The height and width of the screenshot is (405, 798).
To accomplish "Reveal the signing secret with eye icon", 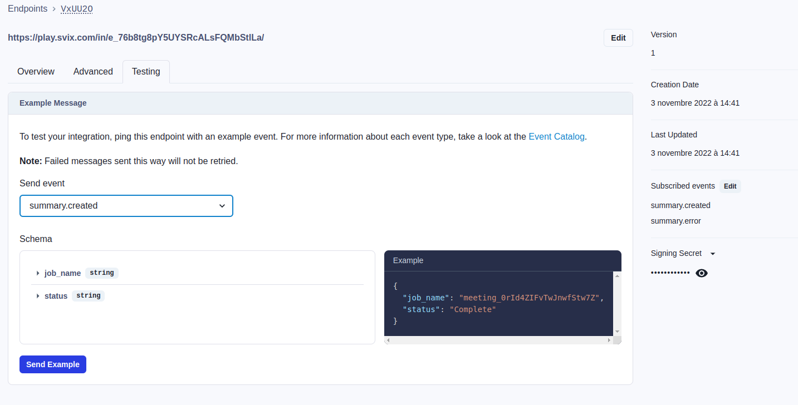I will click(702, 273).
